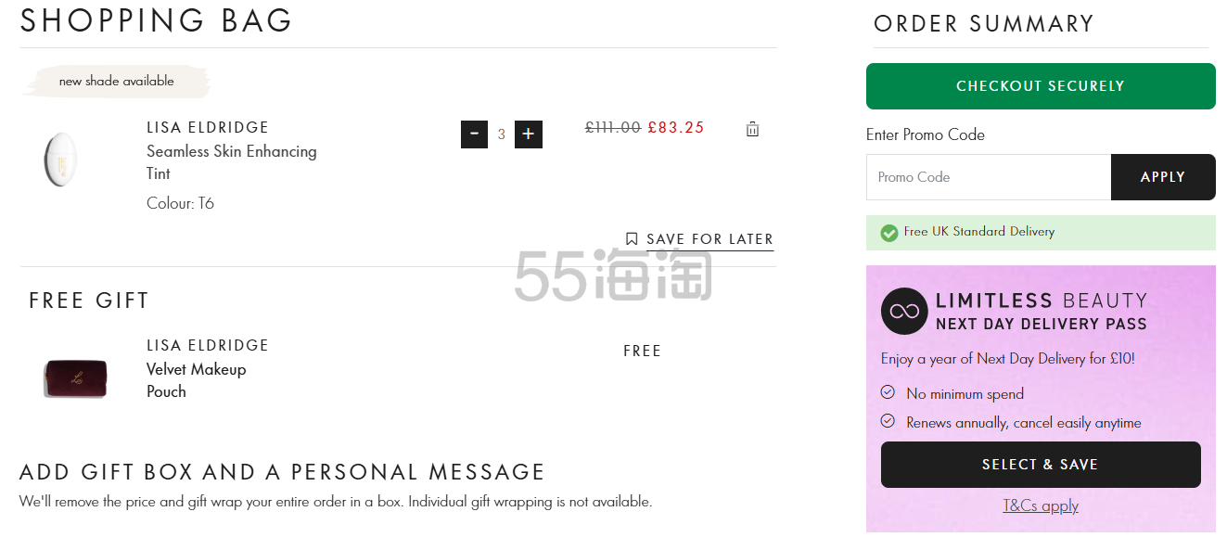Screen dimensions: 1227x550
Task: Click the Renews annually tick icon
Action: [888, 421]
